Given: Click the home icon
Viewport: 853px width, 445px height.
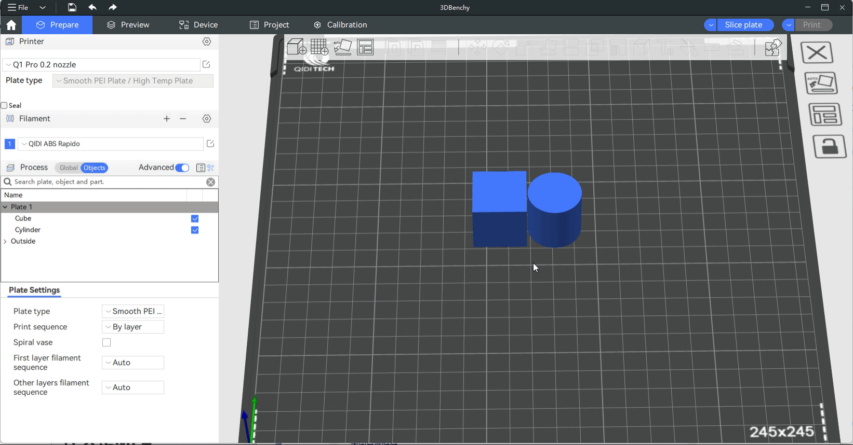Looking at the screenshot, I should pyautogui.click(x=11, y=25).
